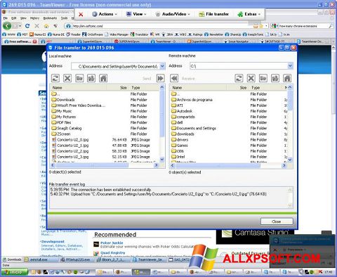Screen dimensions: 337x277
Task: Click the Send arrow button
Action: click(x=161, y=78)
